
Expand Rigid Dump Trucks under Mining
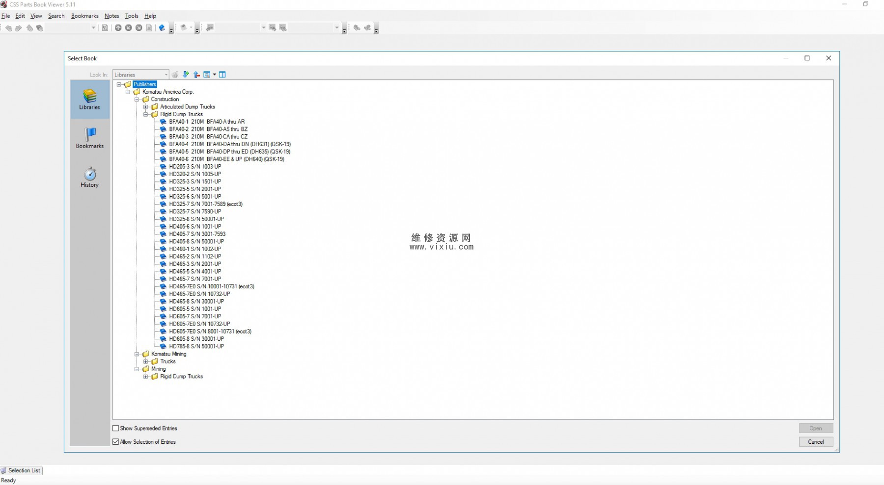pos(146,377)
